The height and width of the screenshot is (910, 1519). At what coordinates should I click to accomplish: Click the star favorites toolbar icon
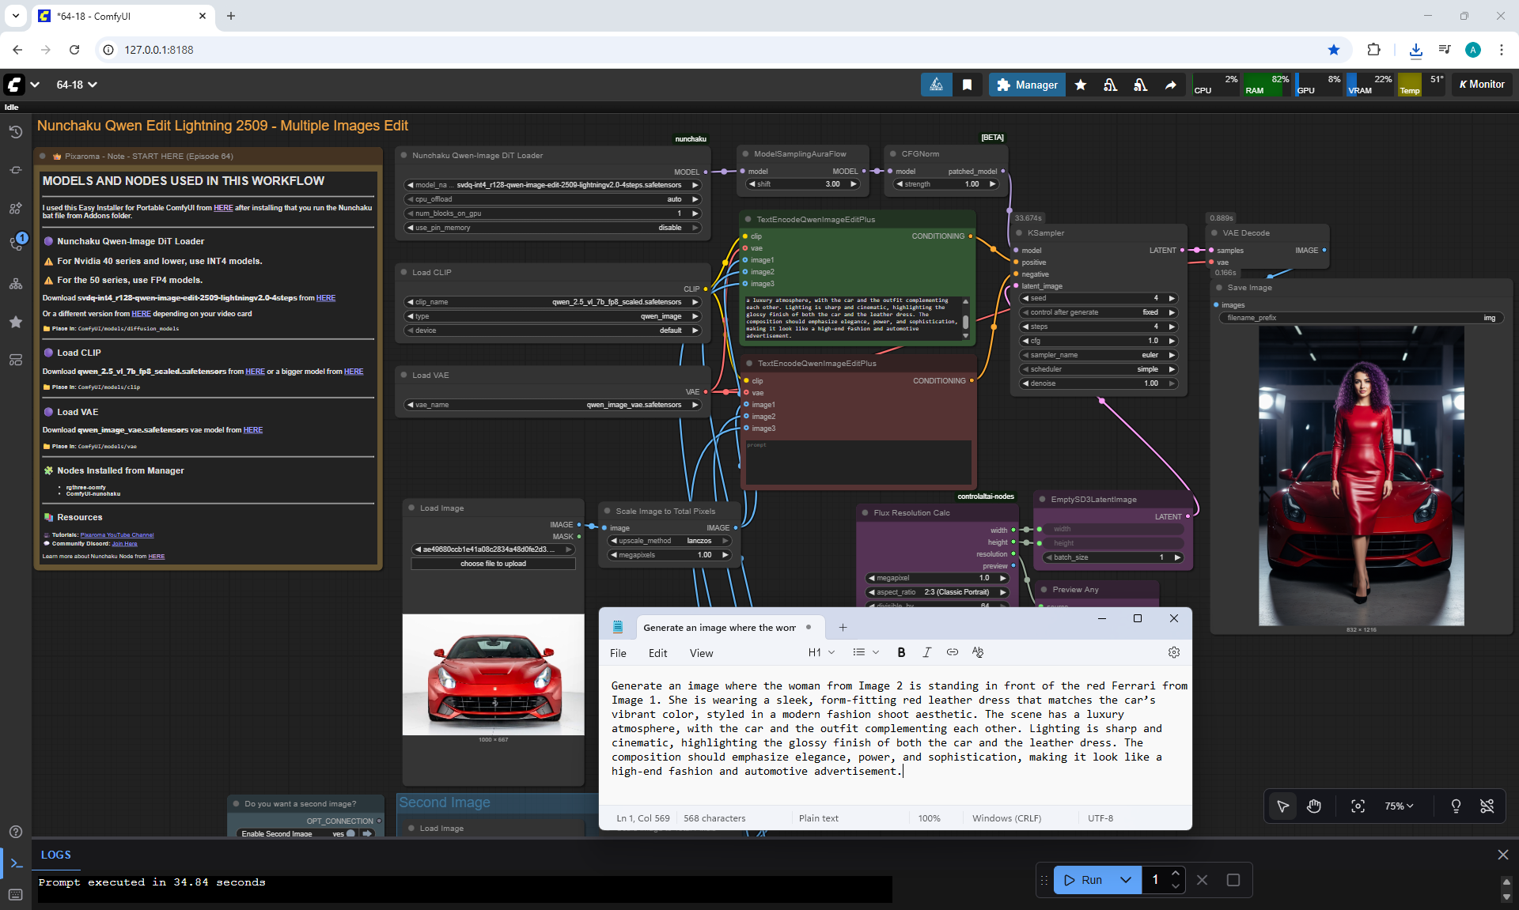coord(1080,85)
